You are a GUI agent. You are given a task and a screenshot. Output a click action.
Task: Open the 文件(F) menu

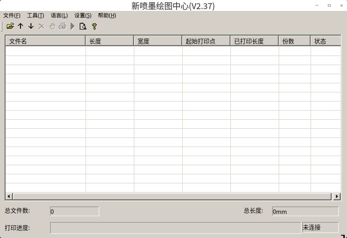coord(12,15)
